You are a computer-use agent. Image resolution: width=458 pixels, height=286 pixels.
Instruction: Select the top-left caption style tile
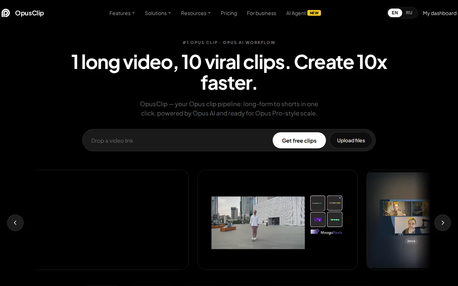pos(318,203)
